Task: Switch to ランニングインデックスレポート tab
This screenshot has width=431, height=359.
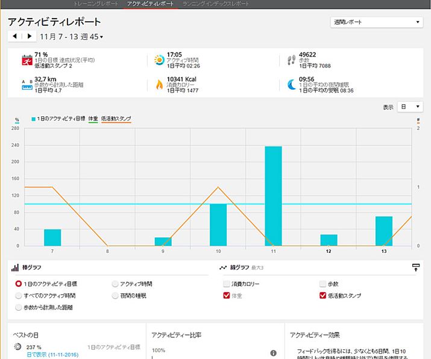Action: (x=216, y=4)
